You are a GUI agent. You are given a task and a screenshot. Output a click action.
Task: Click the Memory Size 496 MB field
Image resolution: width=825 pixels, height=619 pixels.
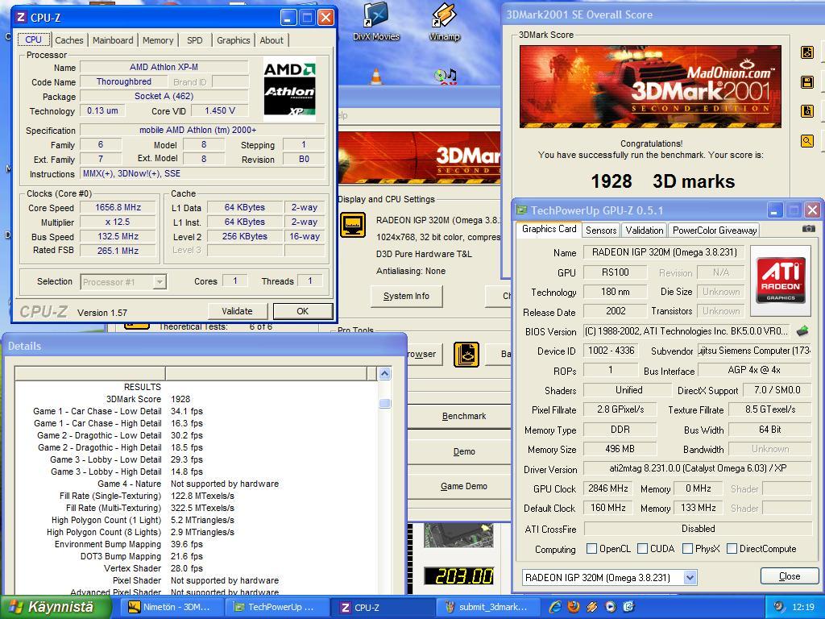(x=620, y=449)
